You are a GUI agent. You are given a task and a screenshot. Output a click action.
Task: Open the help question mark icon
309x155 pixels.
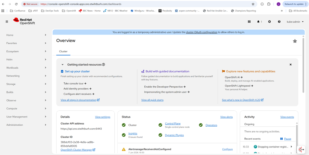tap(279, 22)
